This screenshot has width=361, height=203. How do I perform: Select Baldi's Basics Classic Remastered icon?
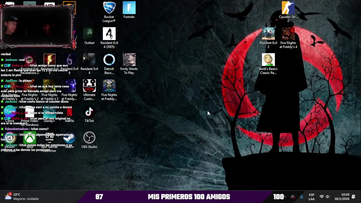[x=268, y=64]
